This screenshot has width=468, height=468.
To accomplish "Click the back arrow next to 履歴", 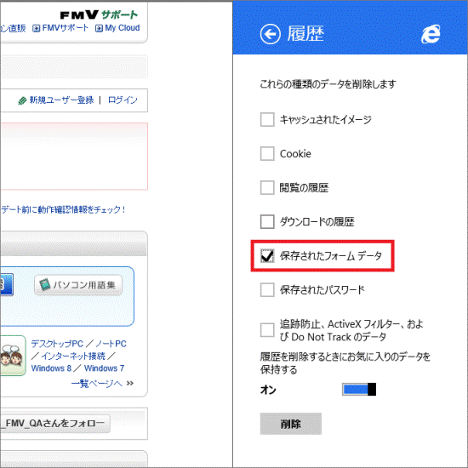I will 270,34.
